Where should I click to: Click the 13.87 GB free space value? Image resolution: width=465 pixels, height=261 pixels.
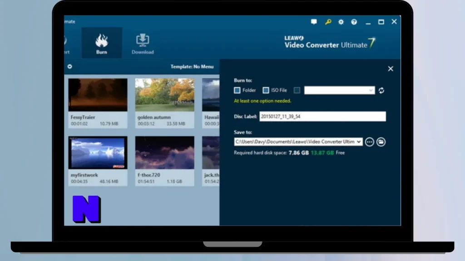pyautogui.click(x=322, y=153)
